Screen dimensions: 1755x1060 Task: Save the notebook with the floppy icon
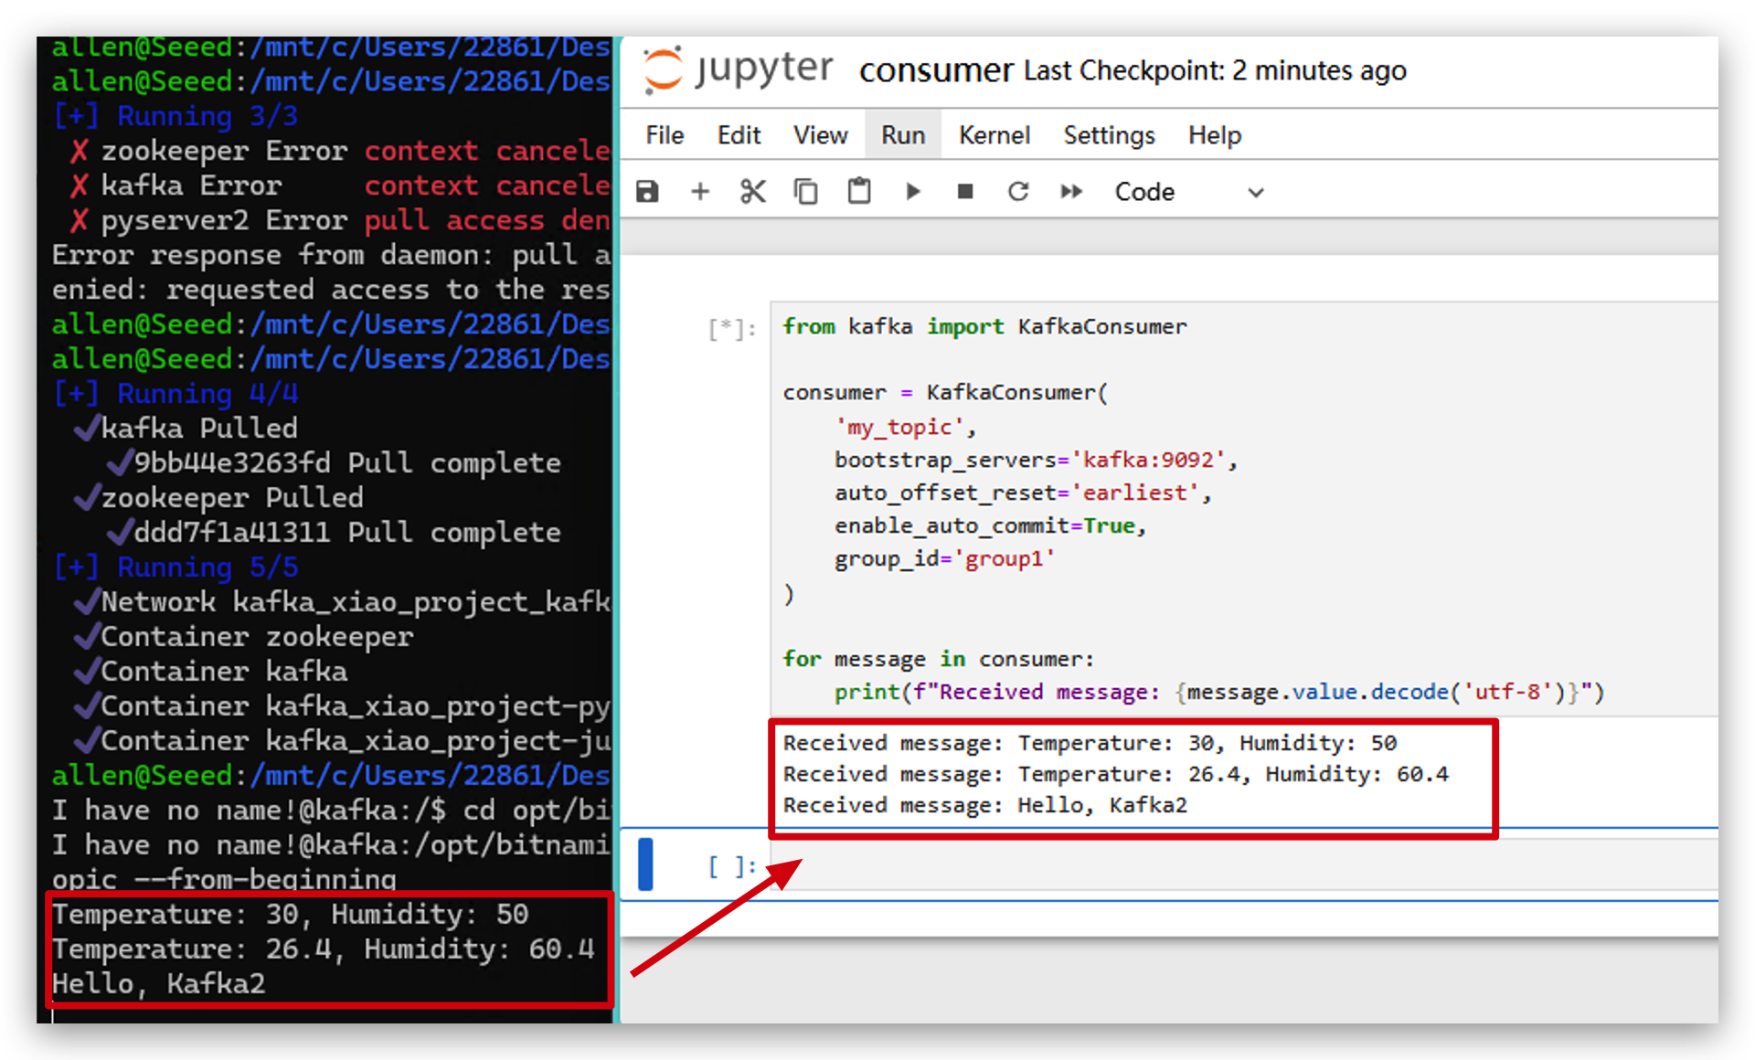pos(647,191)
